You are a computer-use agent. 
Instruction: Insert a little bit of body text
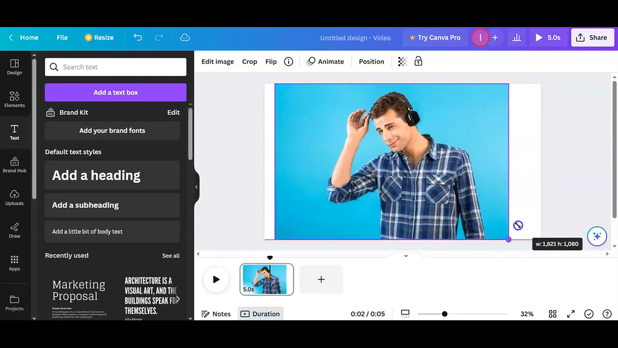click(112, 232)
